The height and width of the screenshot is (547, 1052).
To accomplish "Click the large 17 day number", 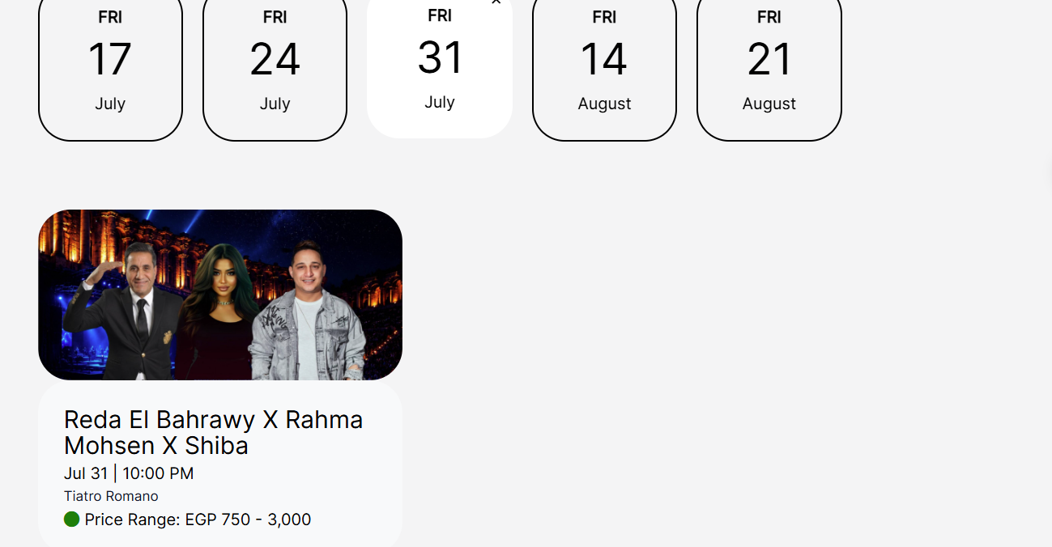I will (x=110, y=59).
